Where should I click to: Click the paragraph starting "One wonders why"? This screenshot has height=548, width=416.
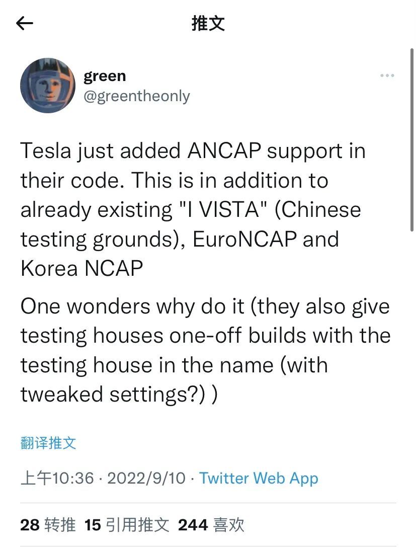(x=205, y=351)
